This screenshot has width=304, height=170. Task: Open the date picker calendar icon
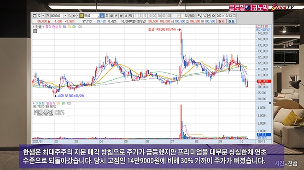point(234,16)
